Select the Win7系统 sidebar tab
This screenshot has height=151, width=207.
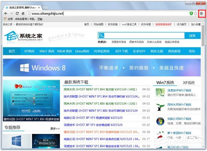[x=165, y=83]
